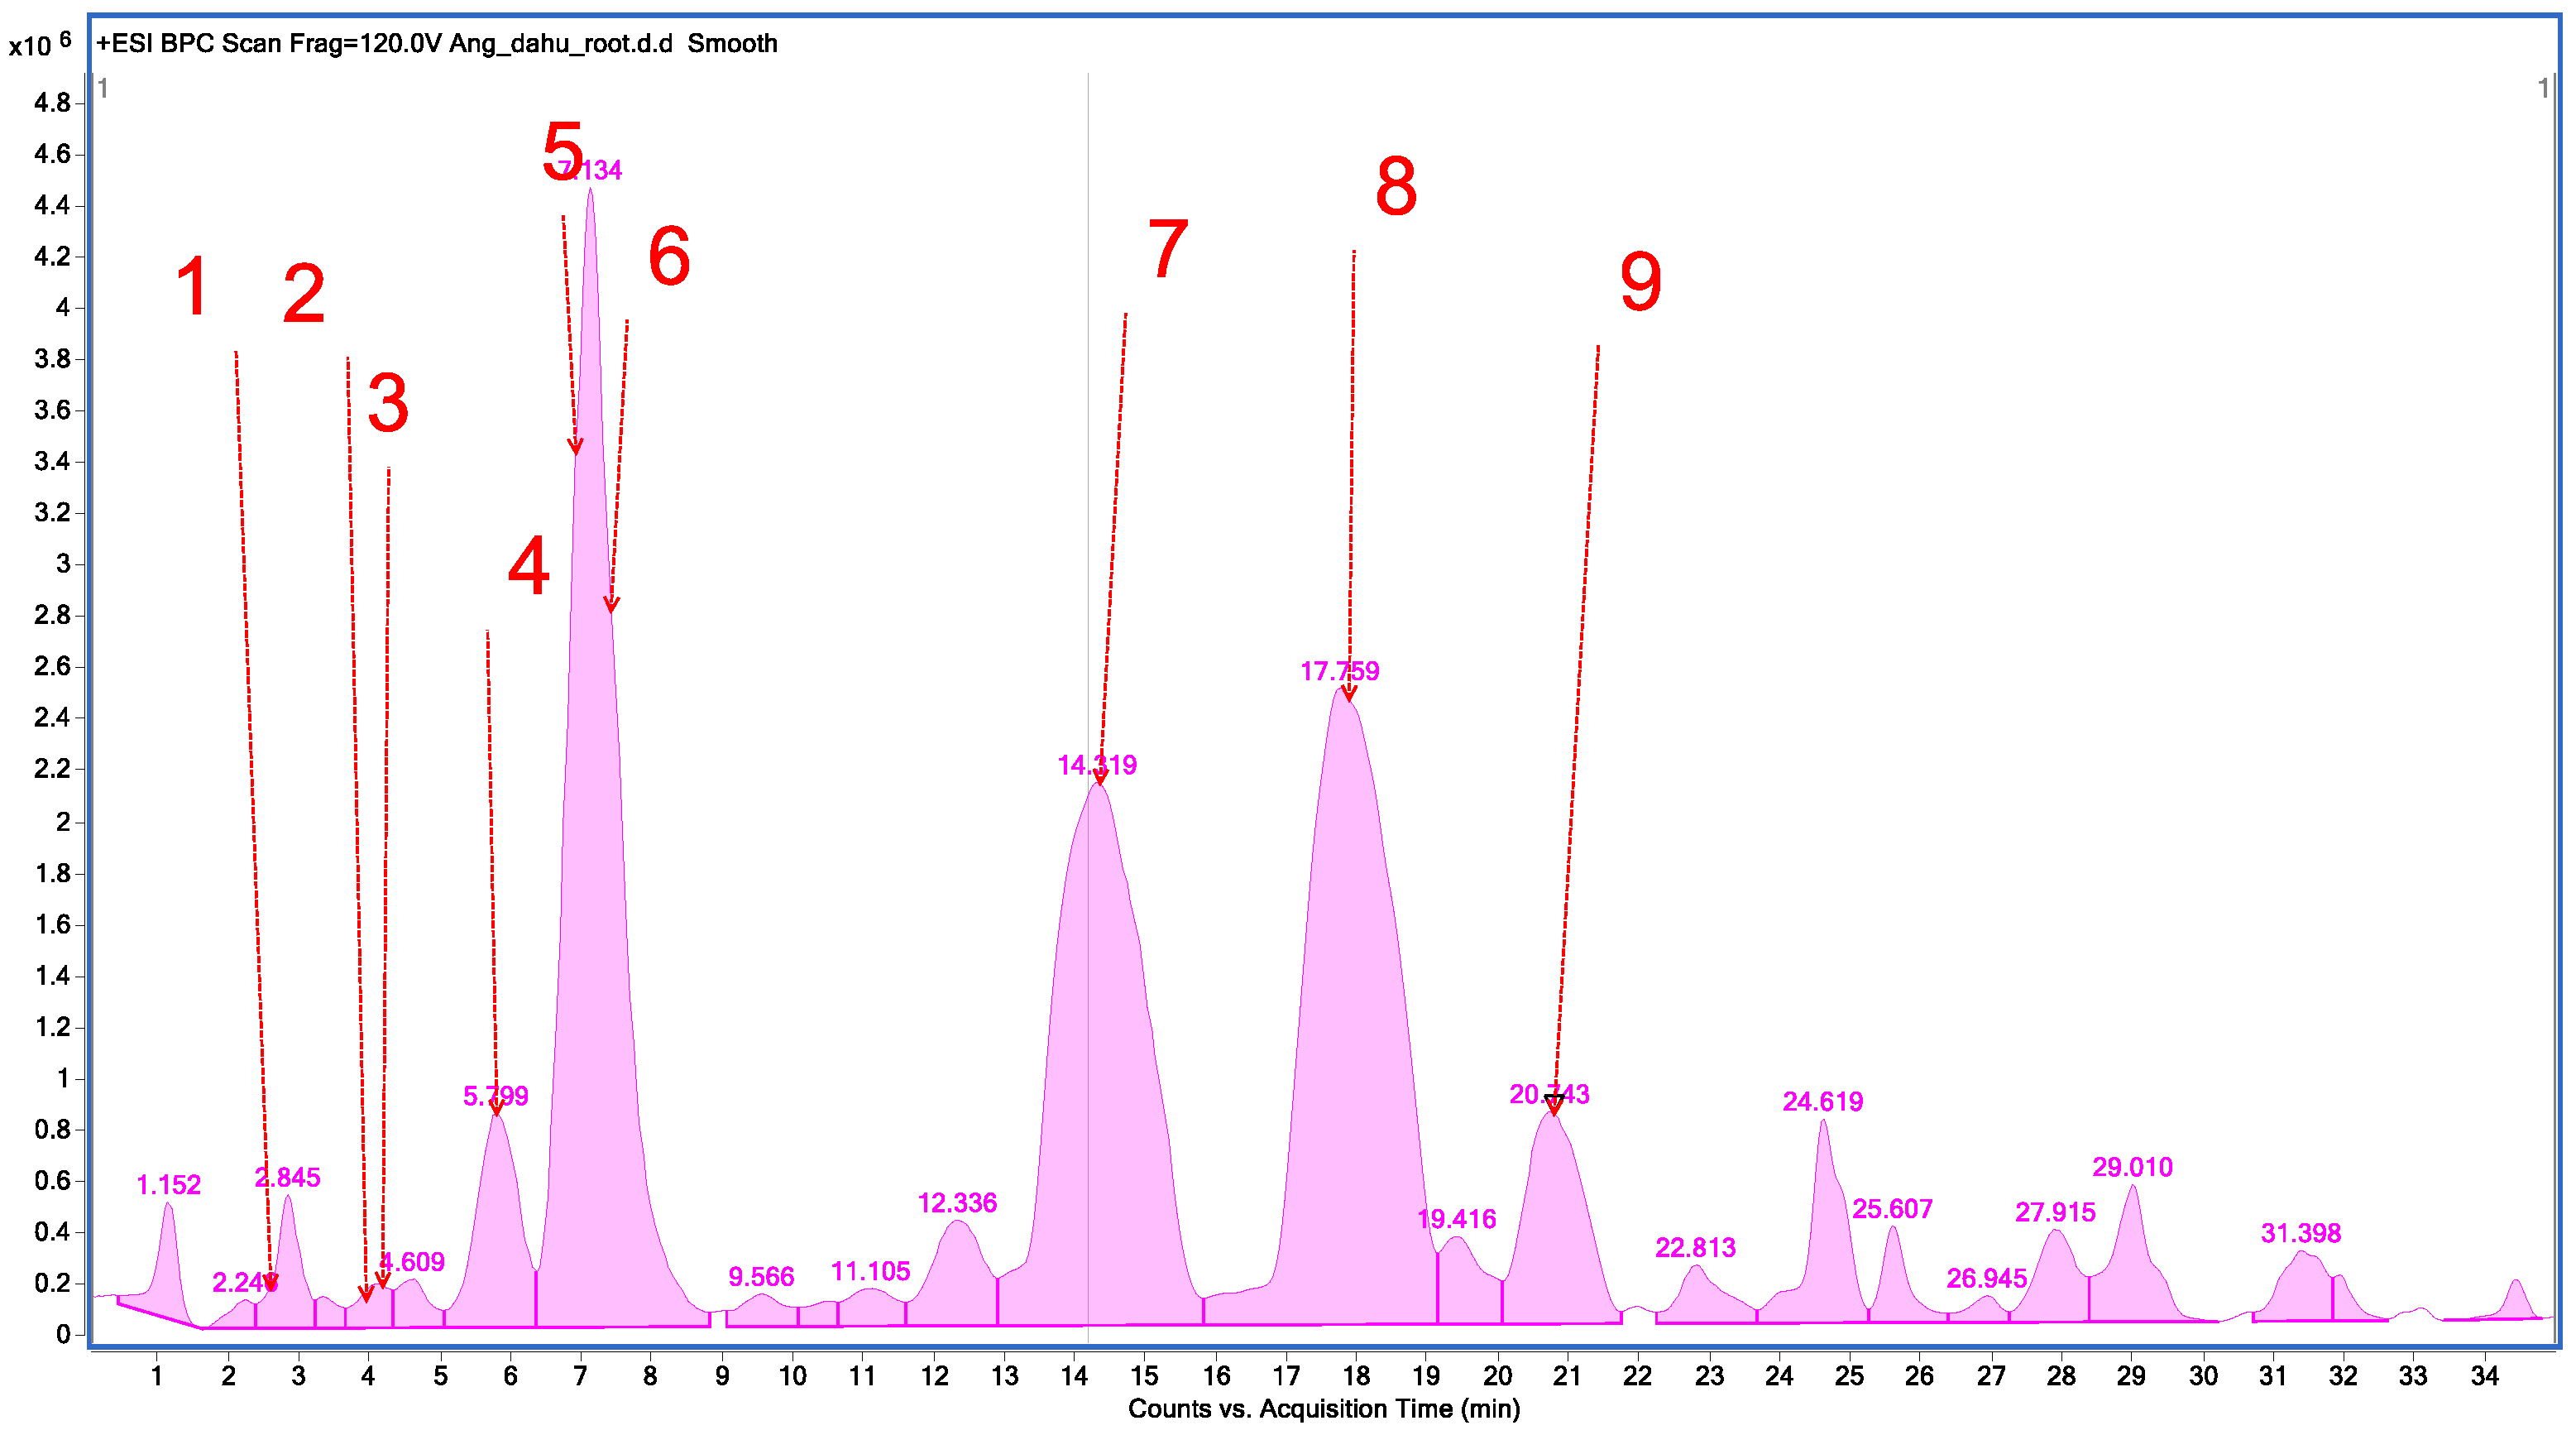Click red annotation number 8
The image size is (2576, 1435).
click(x=1396, y=187)
